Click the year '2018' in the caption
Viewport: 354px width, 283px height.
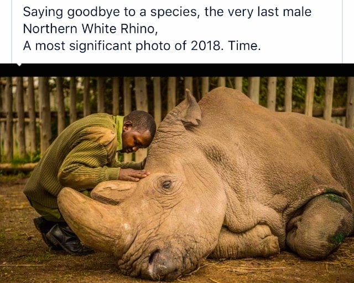click(x=206, y=45)
